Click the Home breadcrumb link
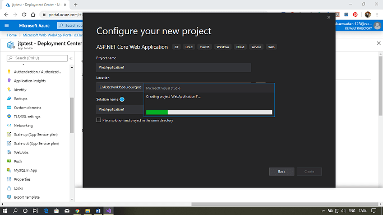Viewport: 383px width, 215px height. point(12,35)
